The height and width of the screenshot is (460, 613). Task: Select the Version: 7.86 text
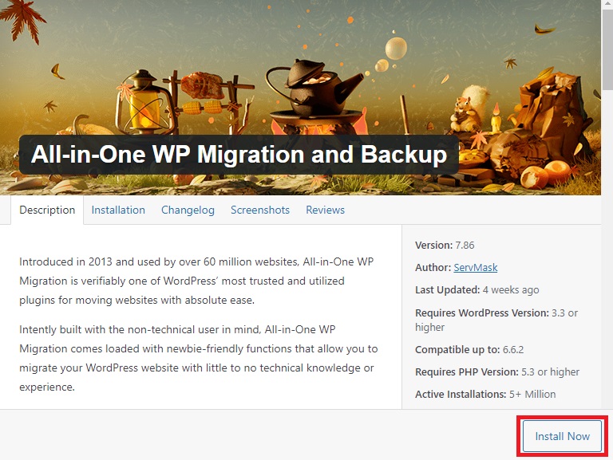click(445, 246)
